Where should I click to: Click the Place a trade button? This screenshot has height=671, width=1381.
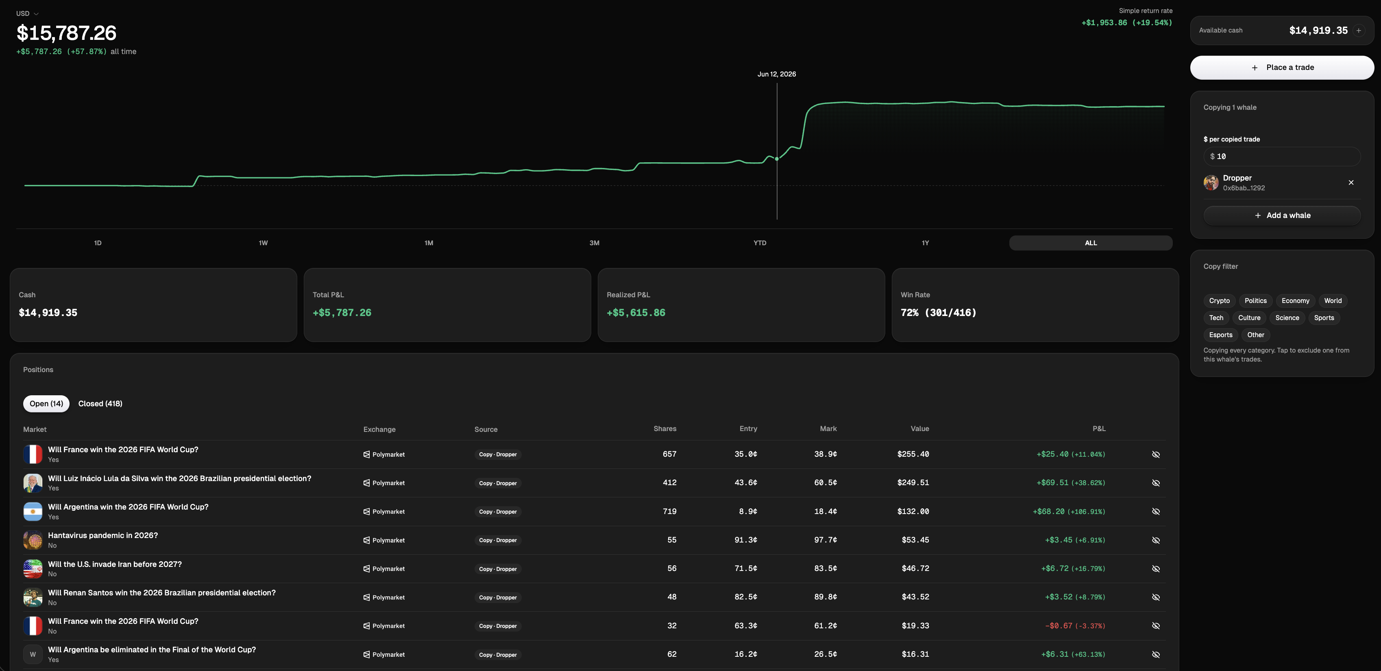click(x=1282, y=68)
